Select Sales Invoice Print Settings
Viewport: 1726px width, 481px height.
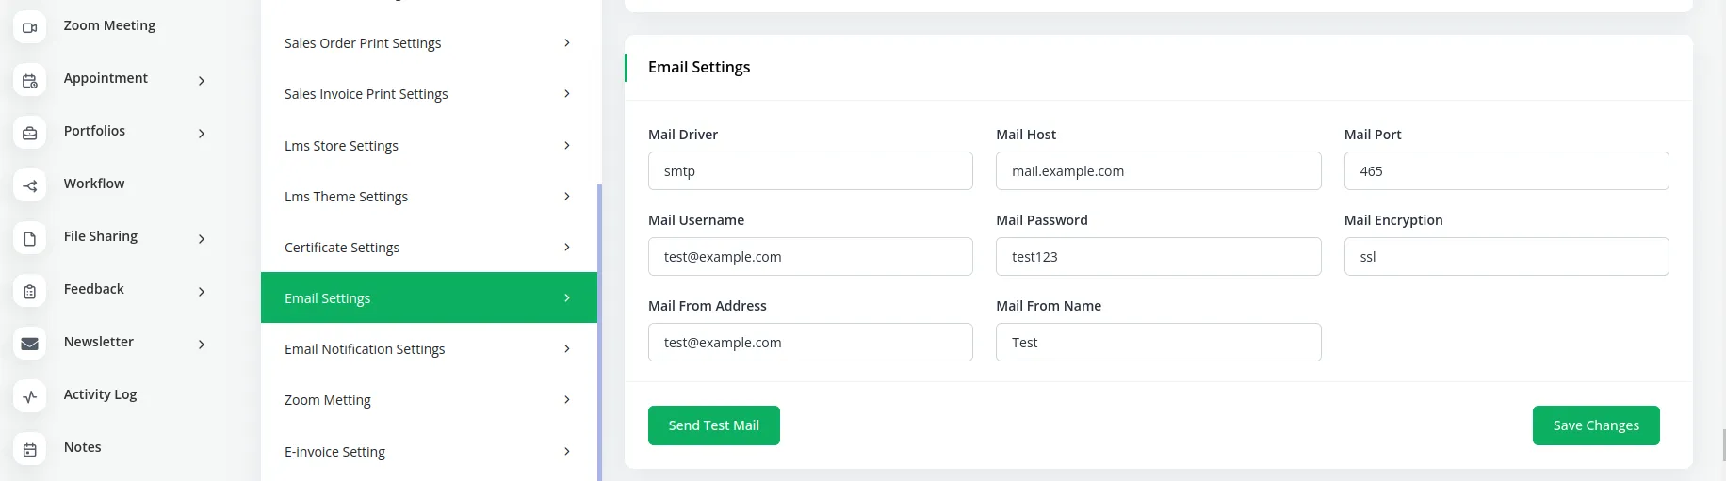pos(429,94)
